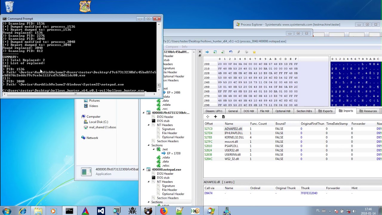Open Internet Explorer from the taskbar
This screenshot has height=215, width=382.
23,211
